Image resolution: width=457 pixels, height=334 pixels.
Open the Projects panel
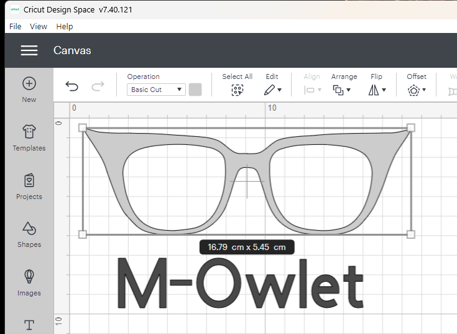click(x=29, y=181)
